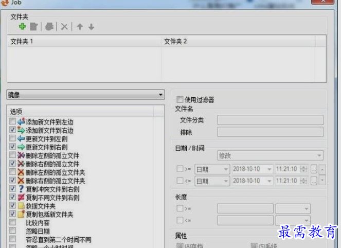The height and width of the screenshot is (248, 341).
Task: Open 日期 dropdown in <= row
Action: [212, 181]
